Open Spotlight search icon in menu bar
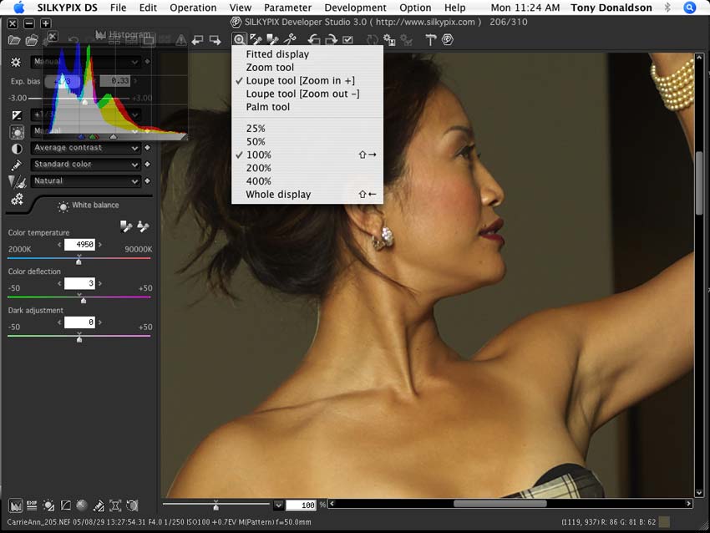Image resolution: width=710 pixels, height=533 pixels. pyautogui.click(x=690, y=8)
